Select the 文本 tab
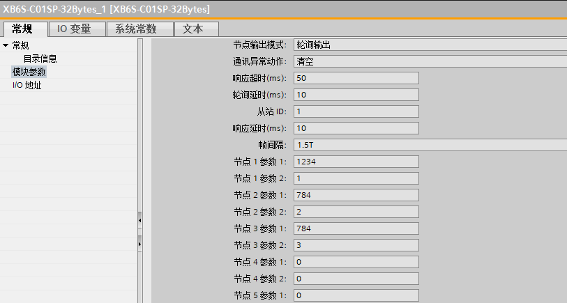Image resolution: width=567 pixels, height=303 pixels. pos(192,29)
